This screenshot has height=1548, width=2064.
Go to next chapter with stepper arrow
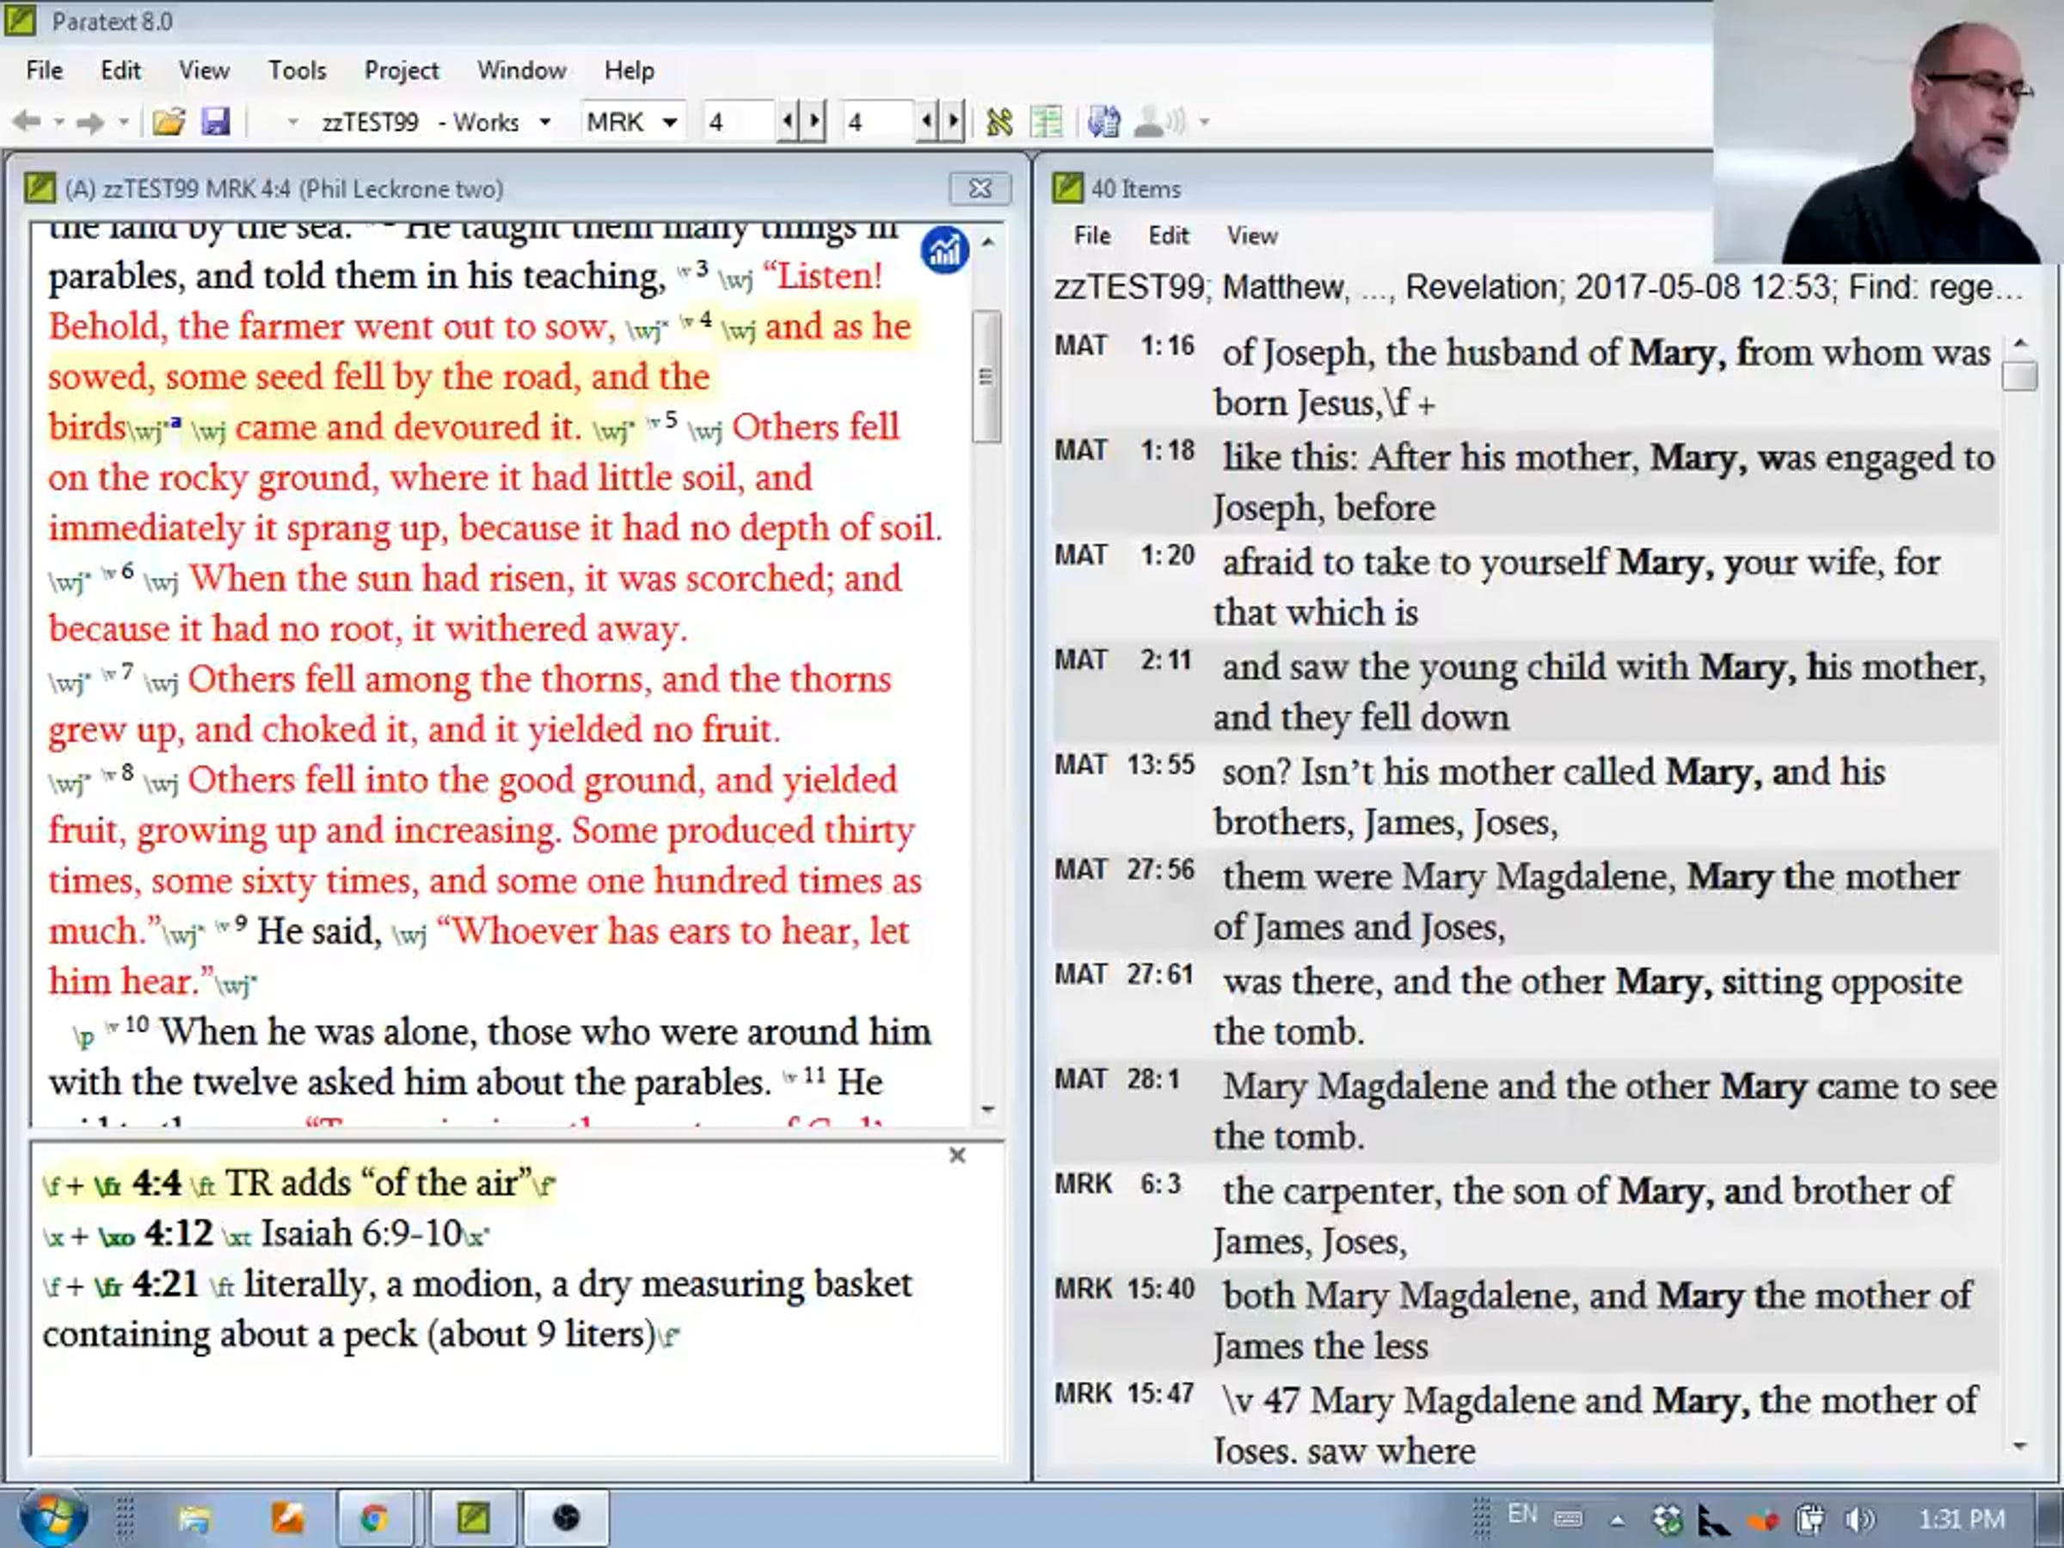coord(814,122)
